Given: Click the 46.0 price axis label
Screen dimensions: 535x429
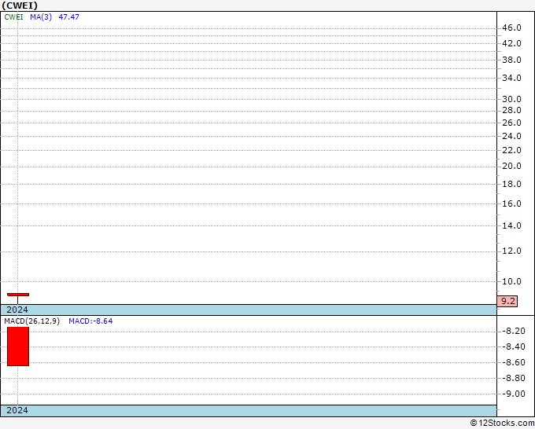Looking at the screenshot, I should tap(512, 28).
